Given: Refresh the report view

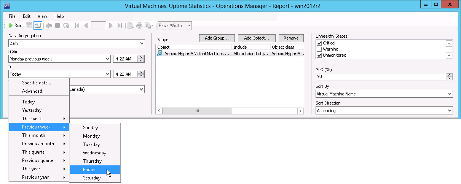Looking at the screenshot, I should click(x=66, y=25).
